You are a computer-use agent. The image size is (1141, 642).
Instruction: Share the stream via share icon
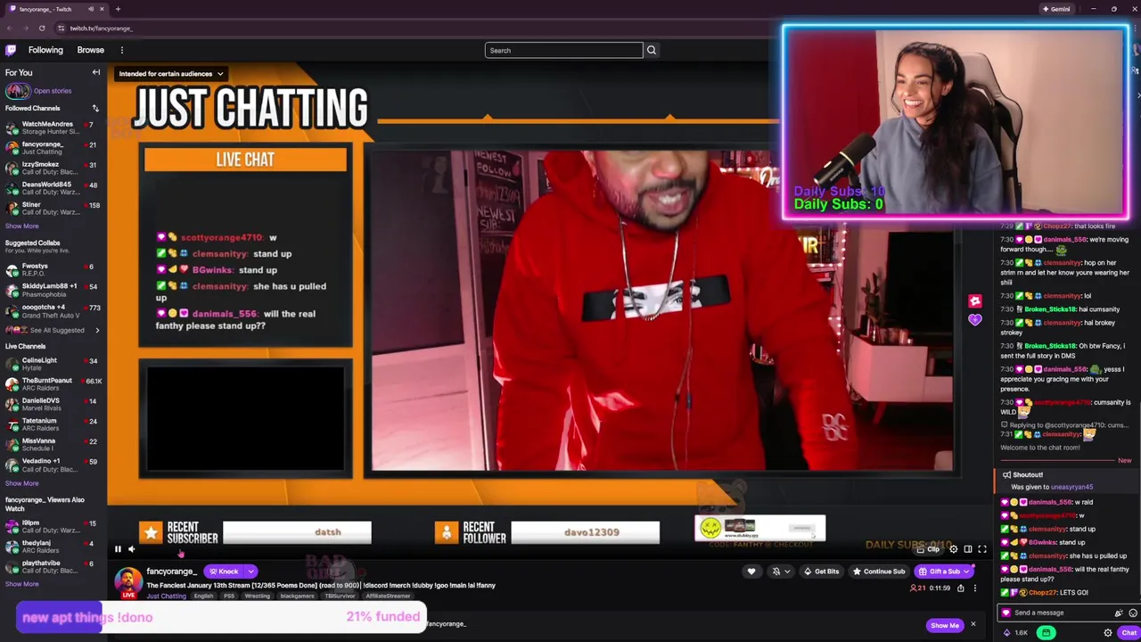pos(961,588)
